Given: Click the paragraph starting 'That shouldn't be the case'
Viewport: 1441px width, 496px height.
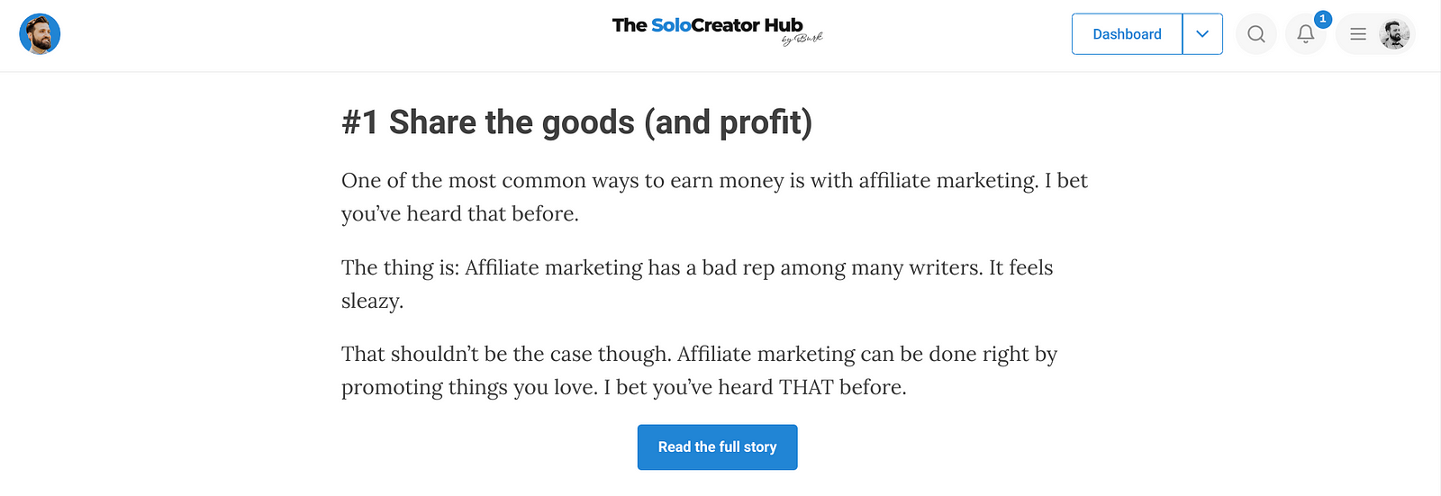Looking at the screenshot, I should (699, 370).
